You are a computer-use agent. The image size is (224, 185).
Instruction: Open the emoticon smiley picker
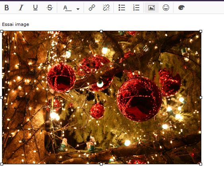[166, 8]
